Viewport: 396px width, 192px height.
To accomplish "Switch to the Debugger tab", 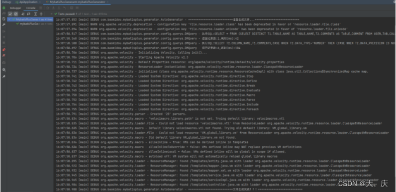I will click(x=15, y=8).
